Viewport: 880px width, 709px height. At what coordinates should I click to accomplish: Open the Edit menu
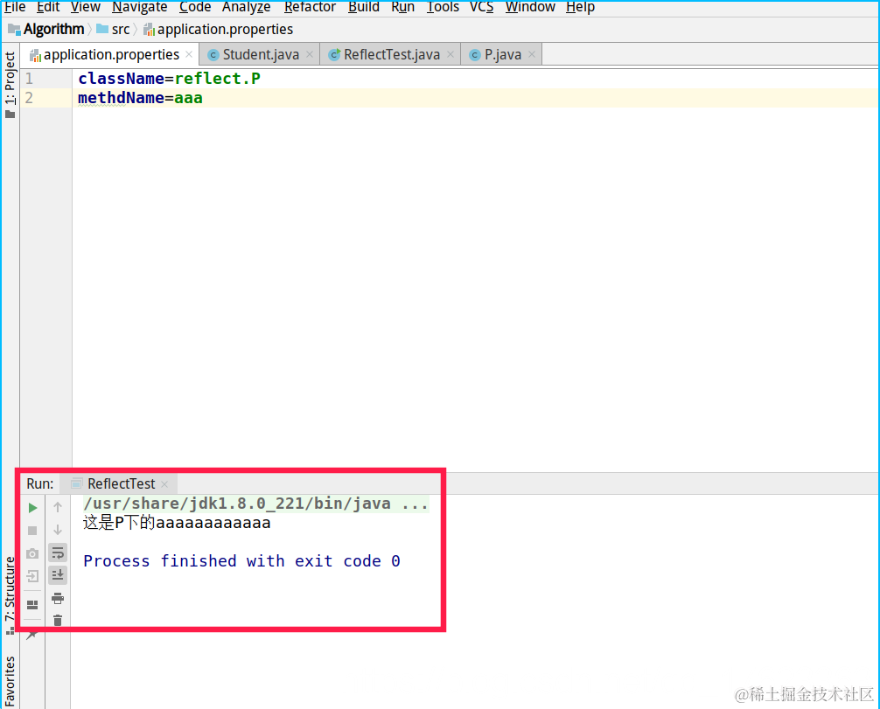(48, 7)
